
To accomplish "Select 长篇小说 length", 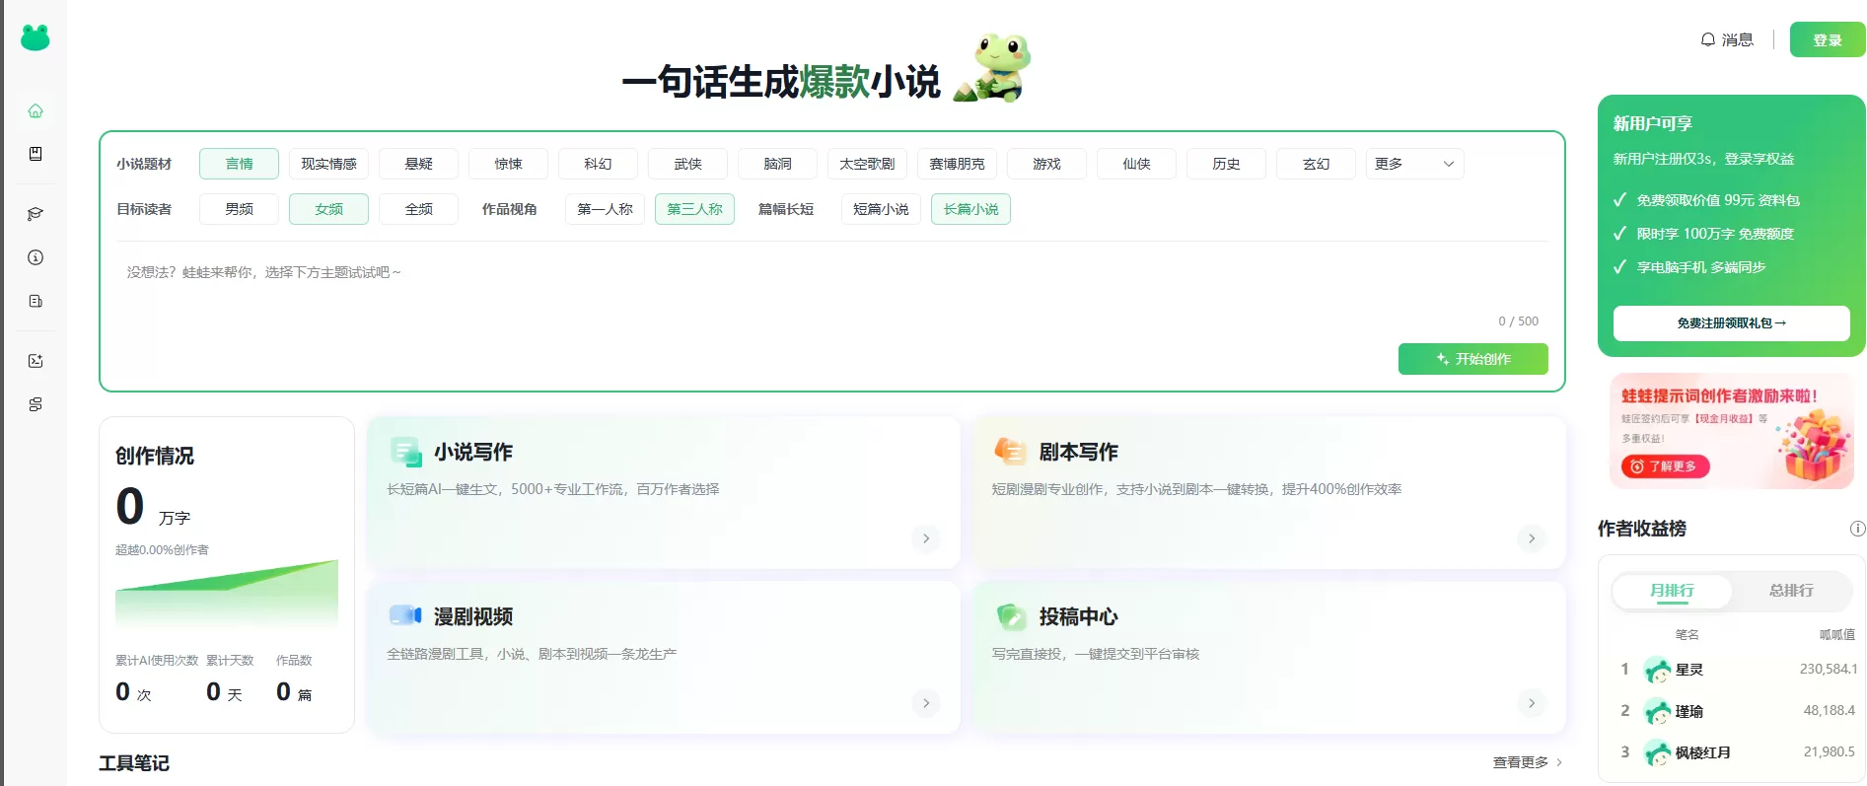I will tap(970, 209).
